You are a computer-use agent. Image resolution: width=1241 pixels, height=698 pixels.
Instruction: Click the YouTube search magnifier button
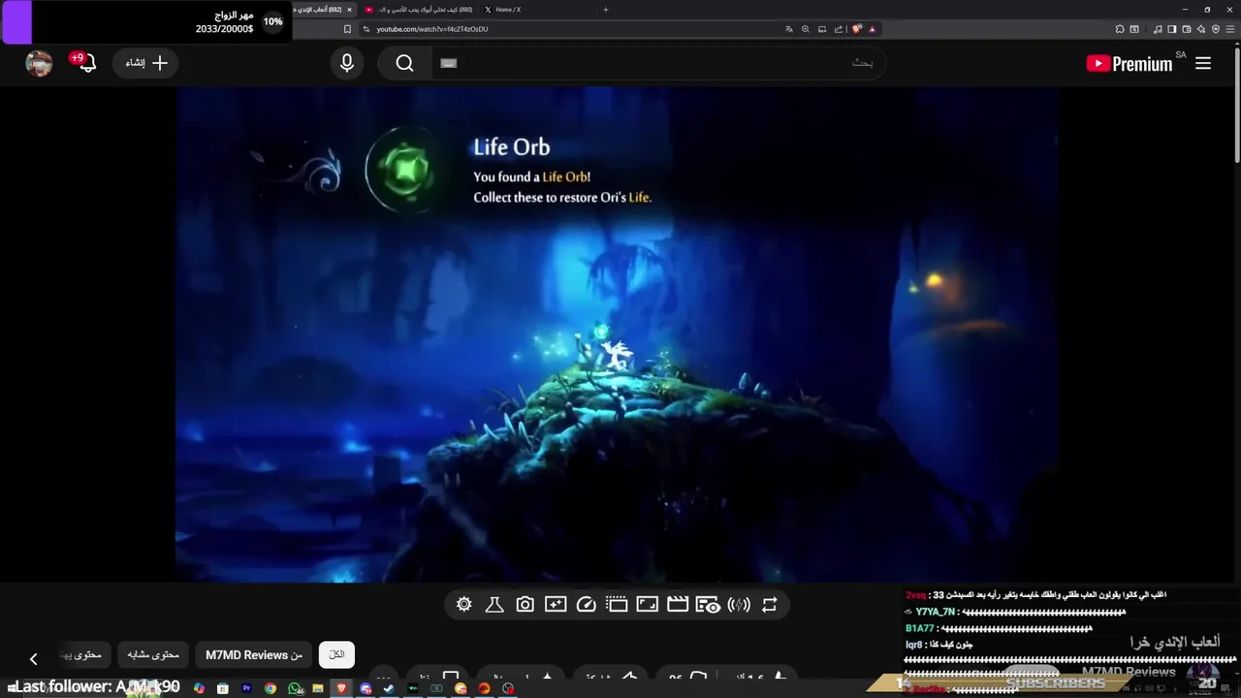click(405, 63)
